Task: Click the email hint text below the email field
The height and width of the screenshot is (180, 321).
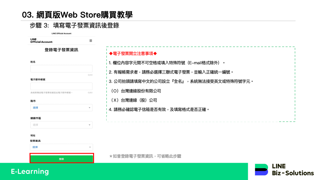Action: tap(51, 93)
